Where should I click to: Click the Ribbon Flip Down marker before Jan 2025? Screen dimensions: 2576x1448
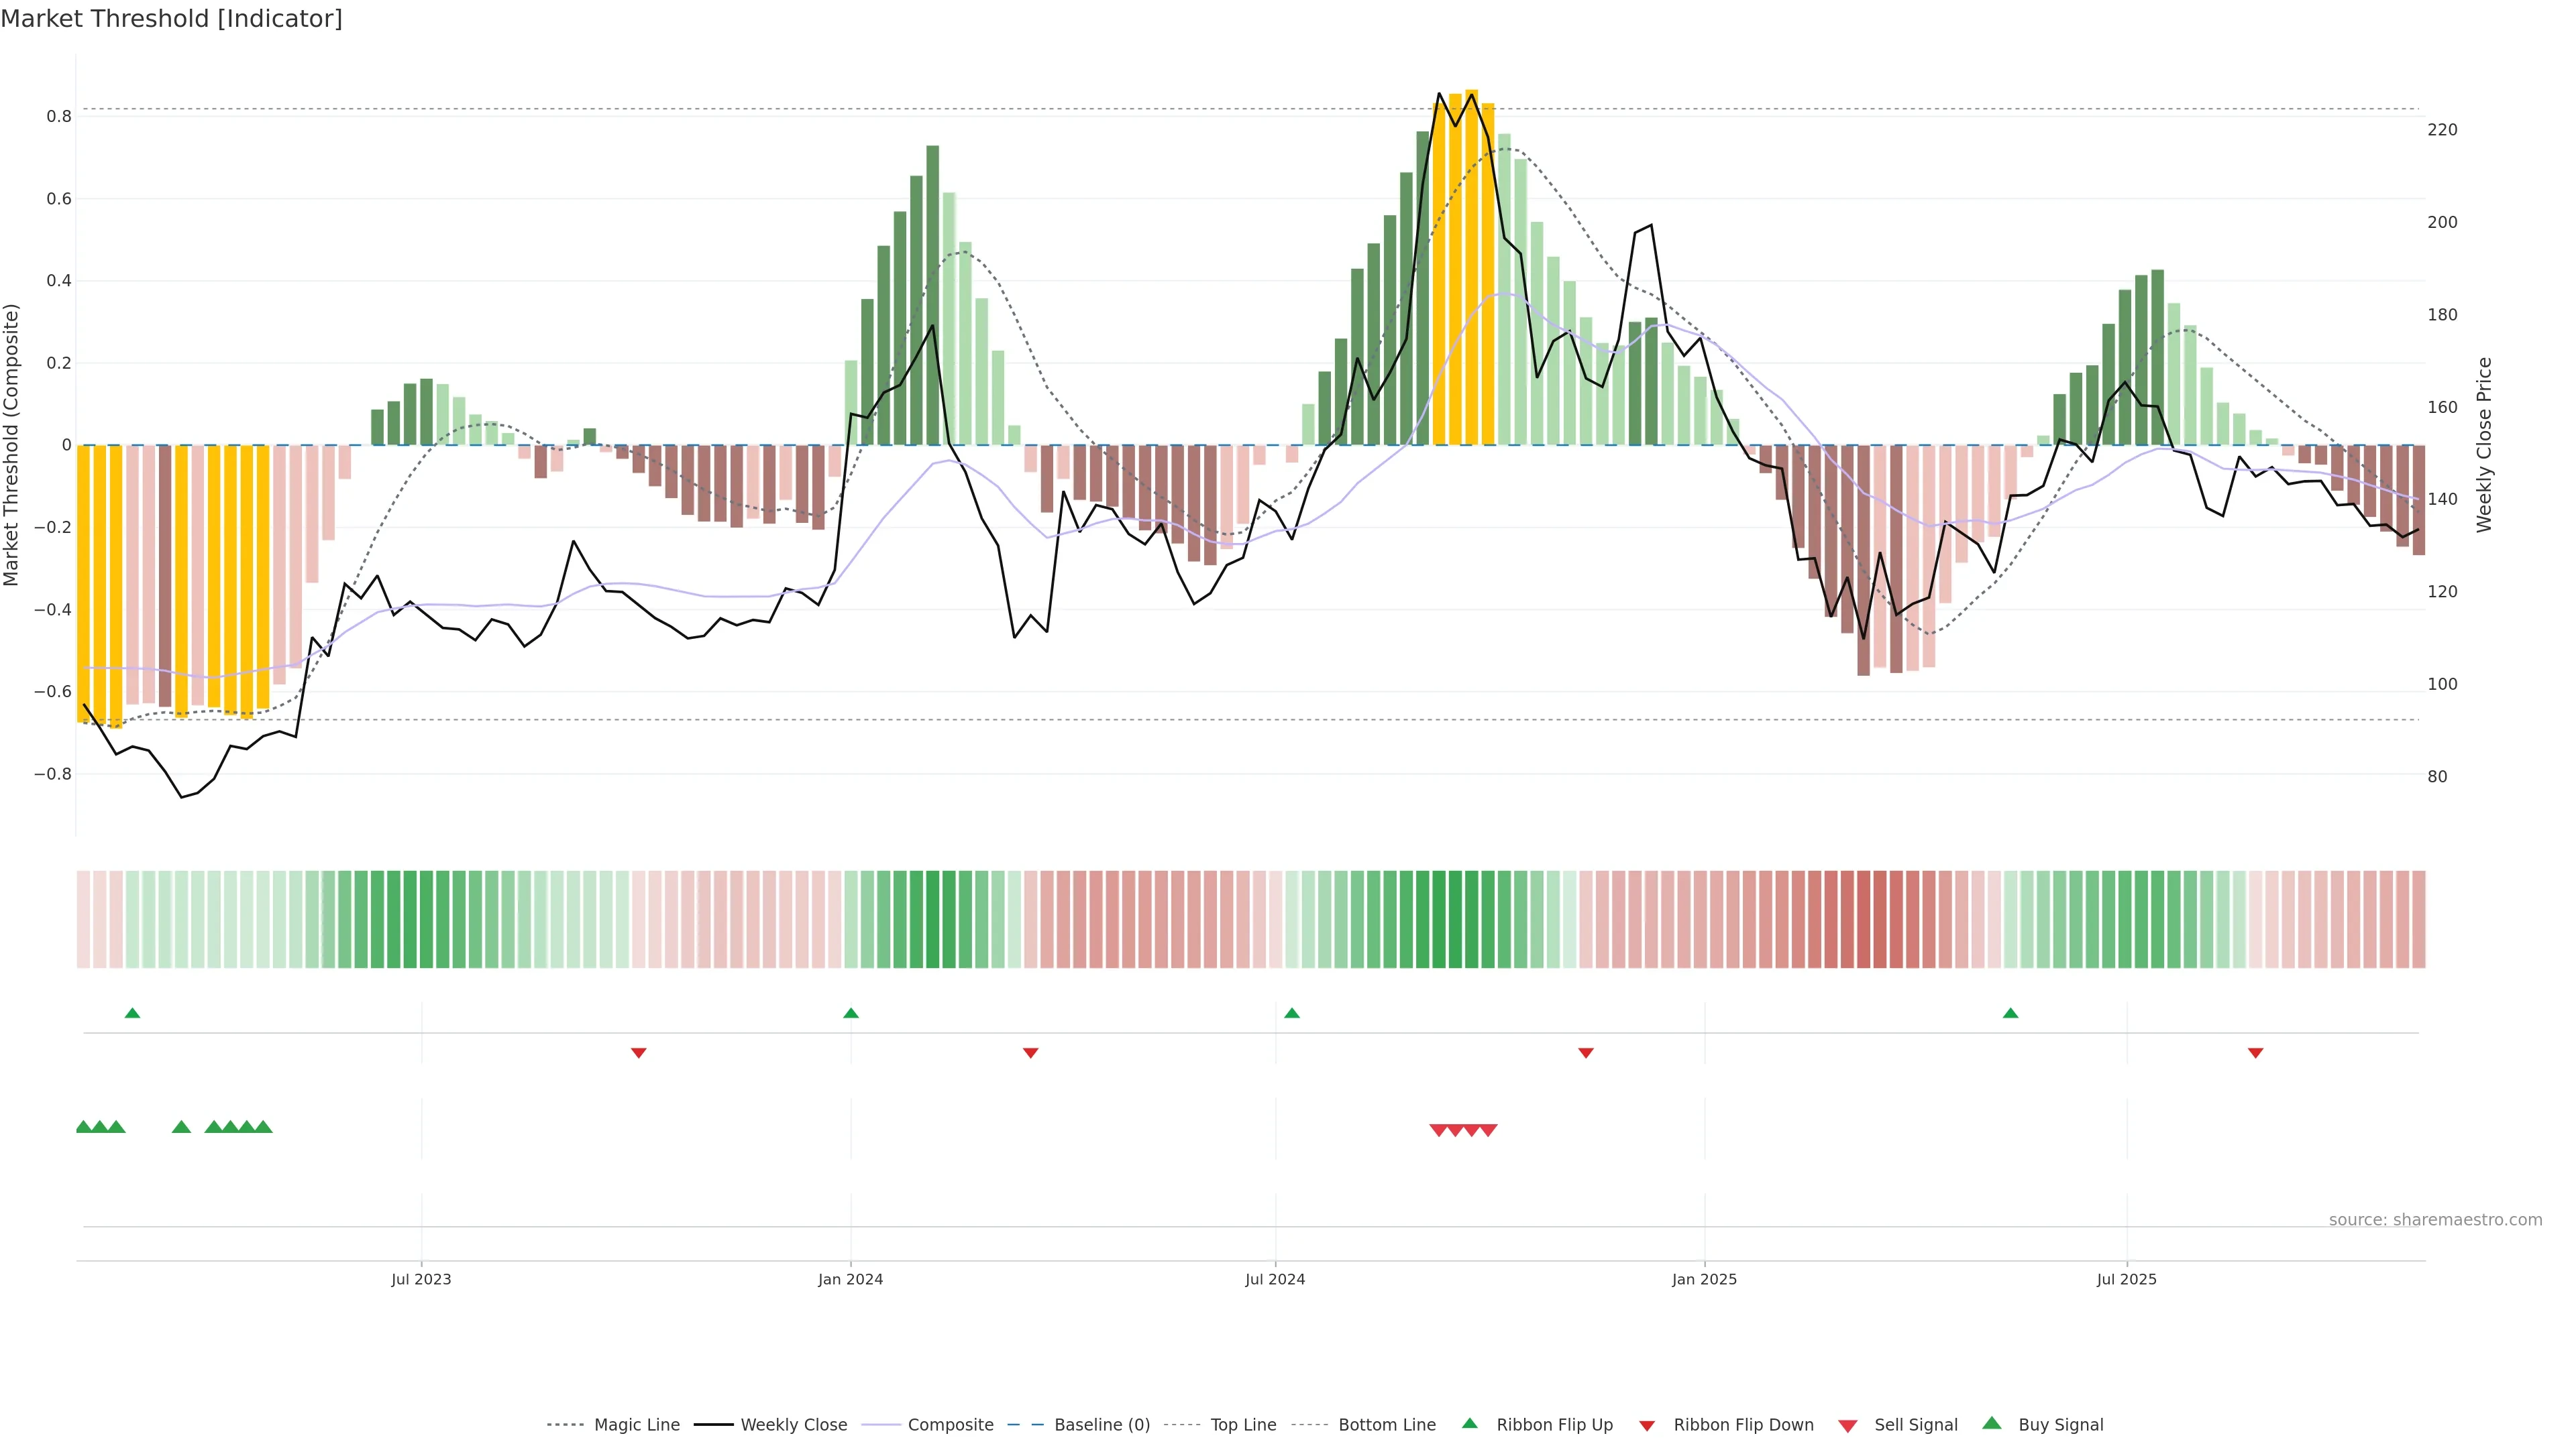(1586, 1052)
